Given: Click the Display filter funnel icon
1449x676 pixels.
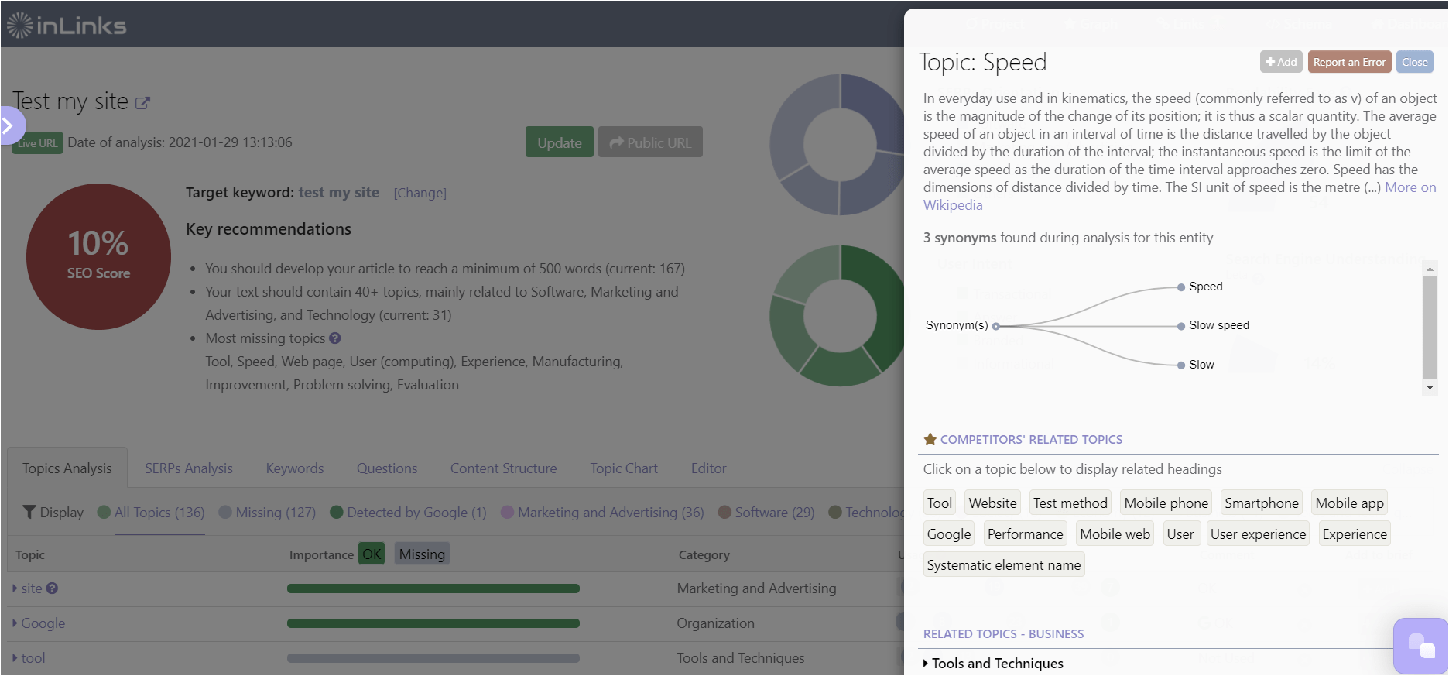Looking at the screenshot, I should point(29,512).
